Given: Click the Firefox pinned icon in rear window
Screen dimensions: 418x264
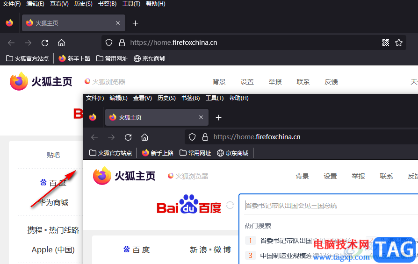Looking at the screenshot, I should [9, 23].
